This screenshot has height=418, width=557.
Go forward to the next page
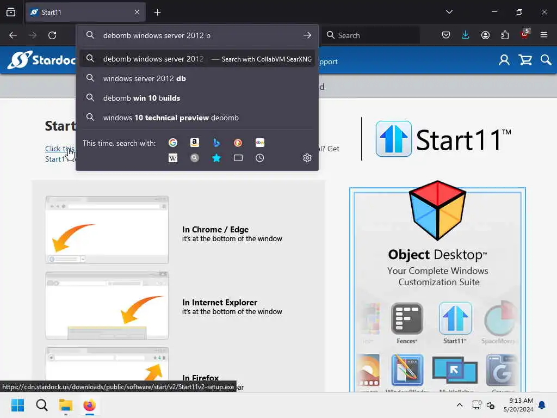pyautogui.click(x=33, y=35)
